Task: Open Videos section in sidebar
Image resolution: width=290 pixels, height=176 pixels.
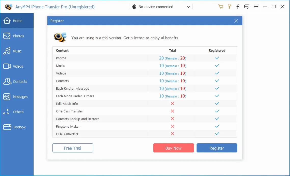Action: [x=17, y=66]
